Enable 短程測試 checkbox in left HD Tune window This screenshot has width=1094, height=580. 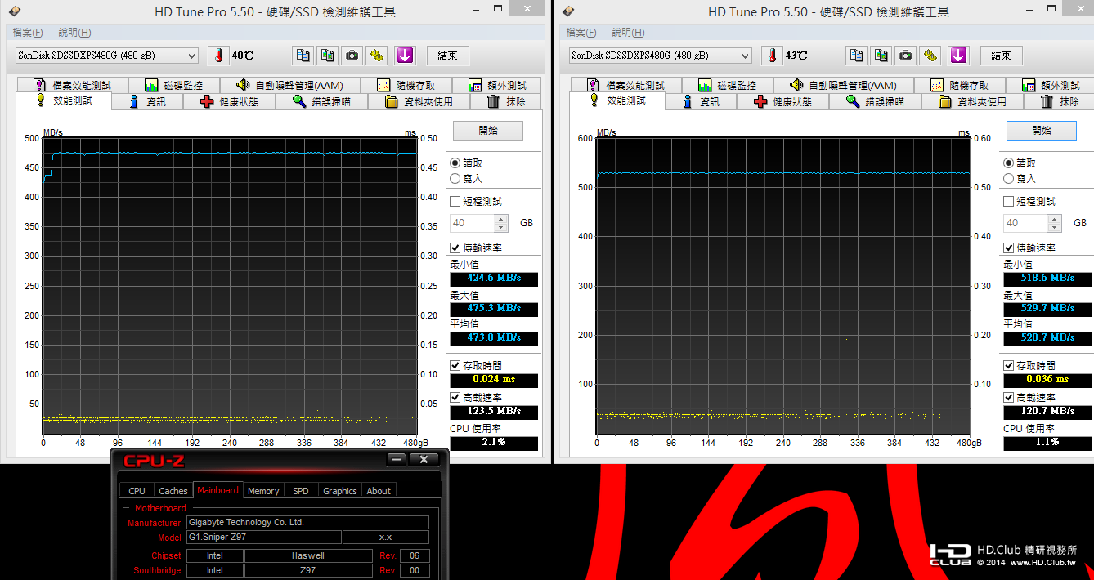tap(455, 201)
